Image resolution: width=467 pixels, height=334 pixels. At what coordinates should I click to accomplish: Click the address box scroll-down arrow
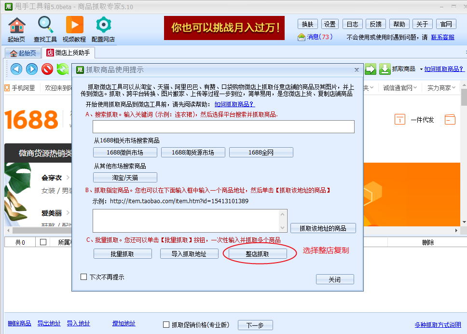(282, 228)
